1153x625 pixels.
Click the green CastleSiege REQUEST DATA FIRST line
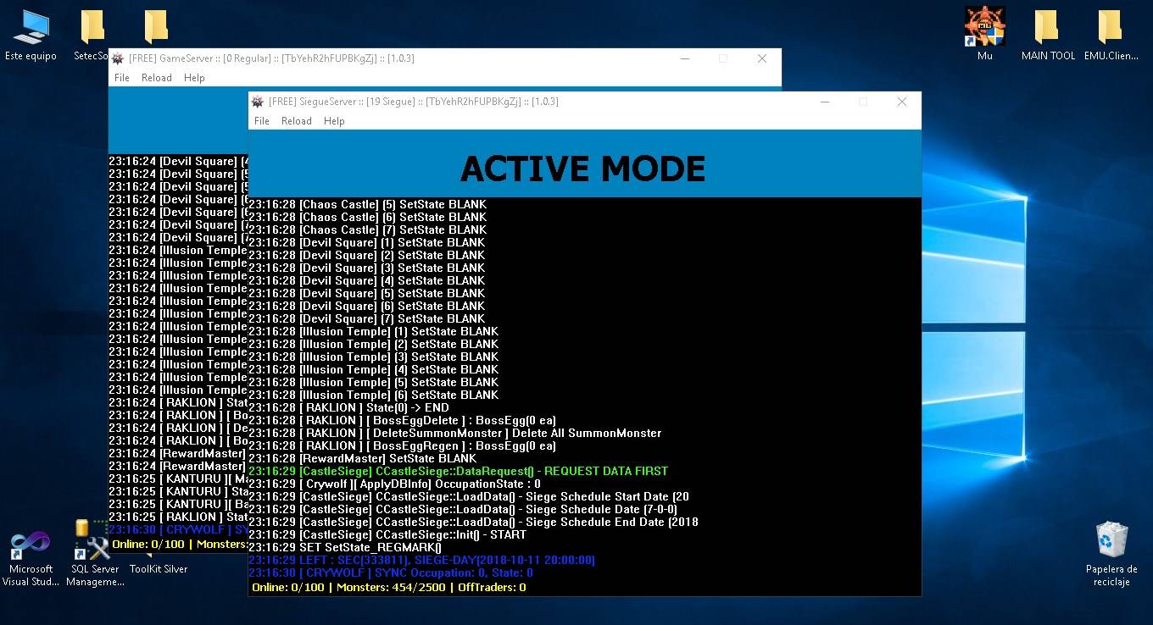(x=458, y=471)
